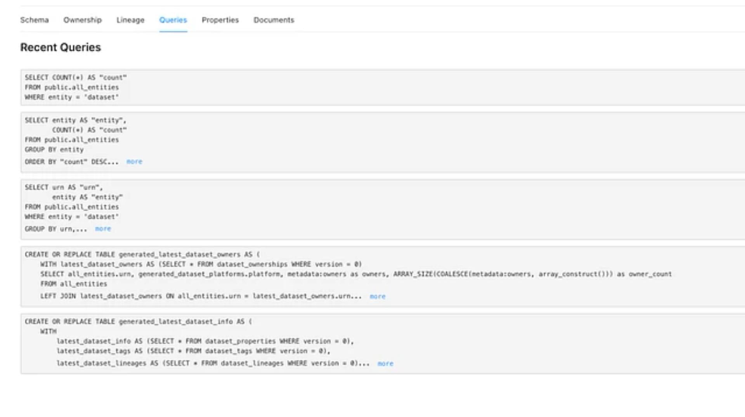Click the LEFT JOIN latest_dataset_owners line
Viewport: 745px width, 417px height.
click(201, 296)
